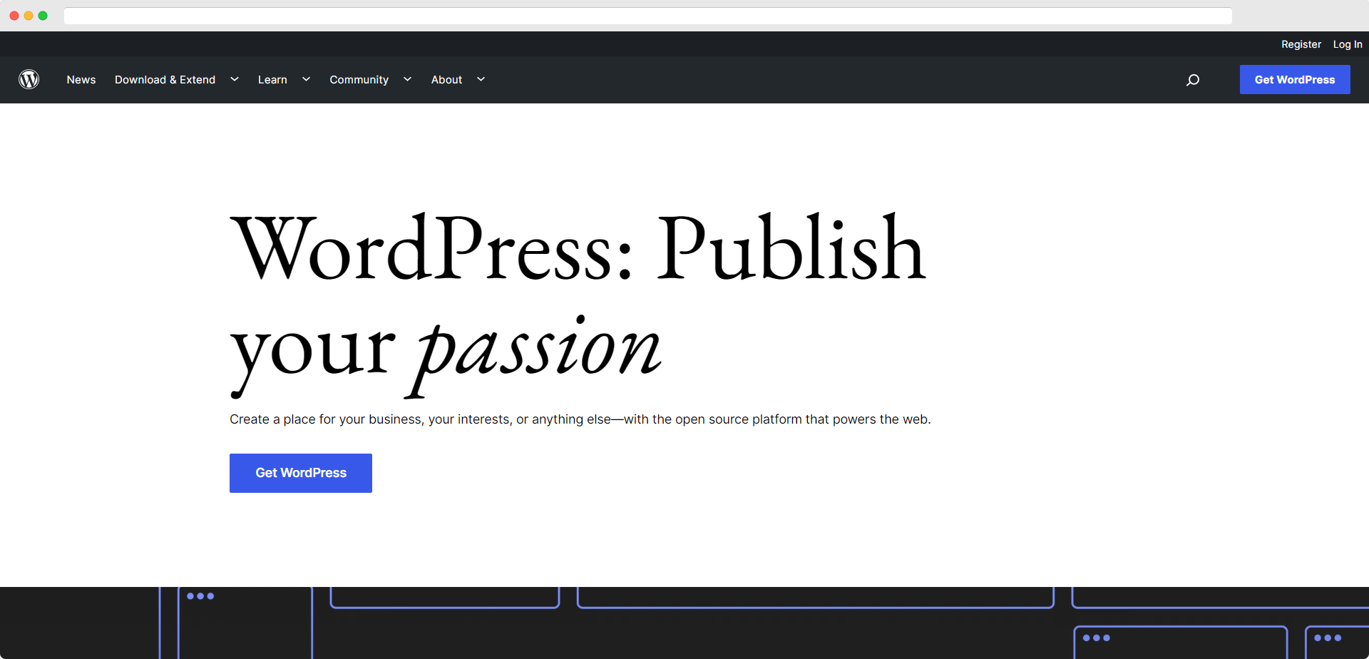This screenshot has height=659, width=1369.
Task: Click the Register link
Action: (x=1301, y=44)
